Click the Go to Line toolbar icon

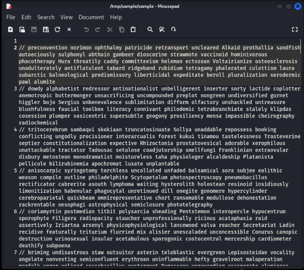(174, 30)
